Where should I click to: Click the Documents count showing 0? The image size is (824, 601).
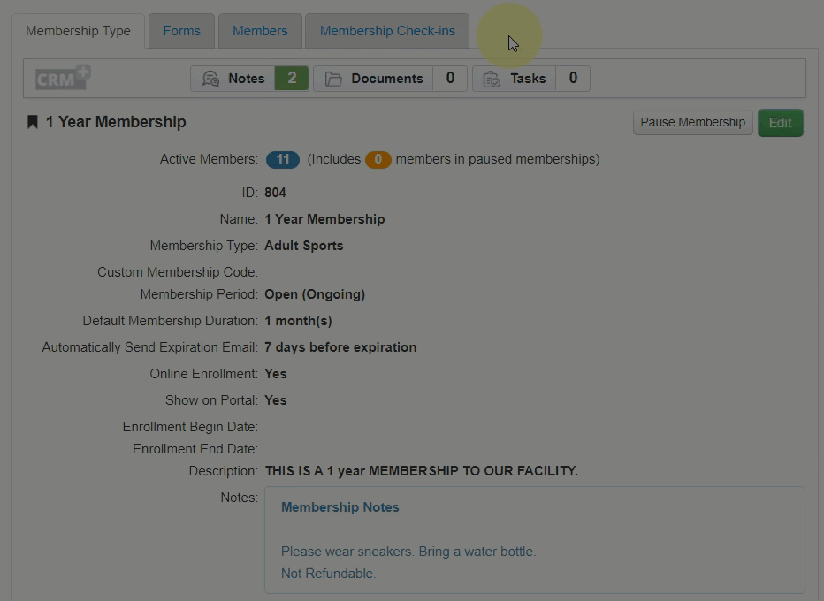(x=450, y=79)
